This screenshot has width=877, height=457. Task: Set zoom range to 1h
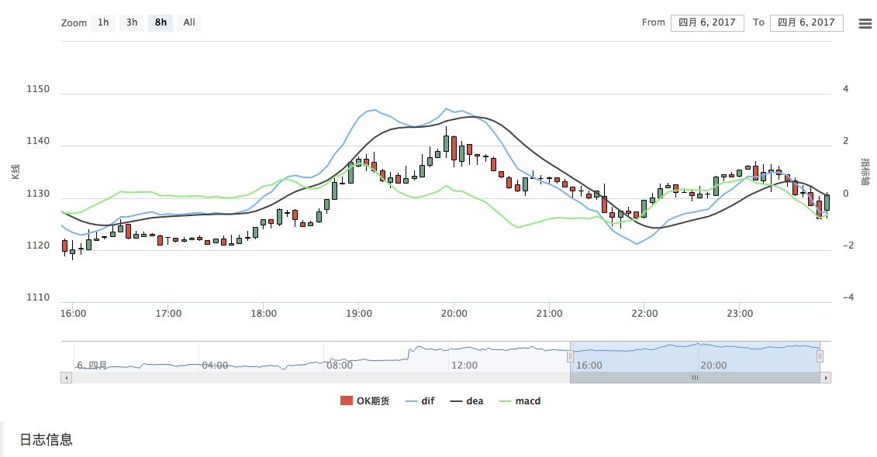(x=103, y=22)
